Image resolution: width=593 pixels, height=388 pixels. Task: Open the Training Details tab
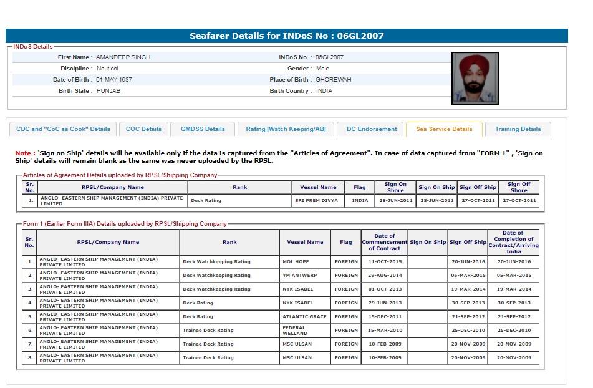point(518,129)
